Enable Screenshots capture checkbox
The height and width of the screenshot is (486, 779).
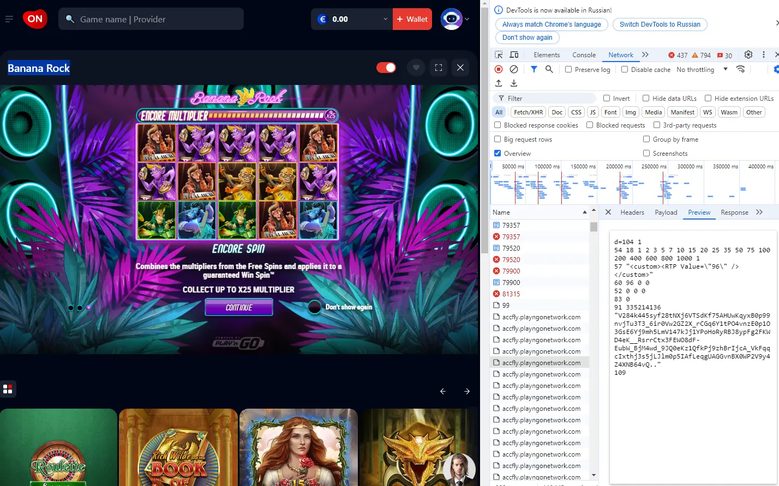click(646, 153)
